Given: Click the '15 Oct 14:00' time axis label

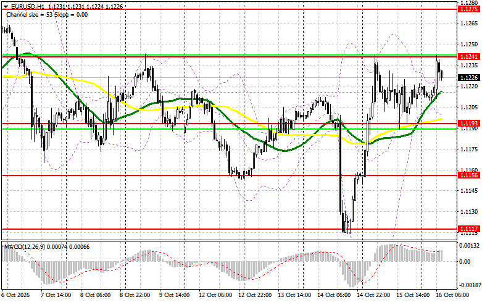Looking at the screenshot, I should pyautogui.click(x=413, y=295).
